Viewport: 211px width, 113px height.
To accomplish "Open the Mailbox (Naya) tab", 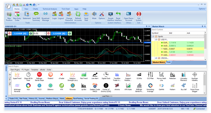I will [x=52, y=99].
